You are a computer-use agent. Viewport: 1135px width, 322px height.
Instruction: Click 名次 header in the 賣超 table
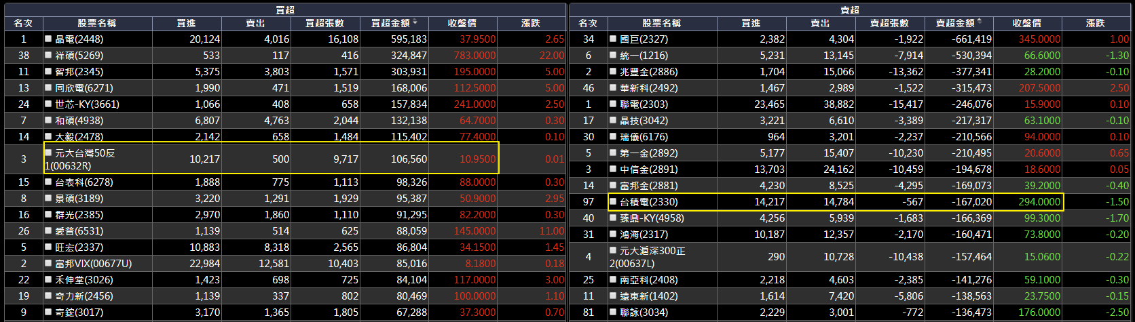pos(589,23)
